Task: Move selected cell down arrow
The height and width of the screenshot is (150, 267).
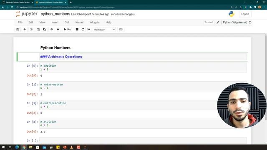Action: 58,30
